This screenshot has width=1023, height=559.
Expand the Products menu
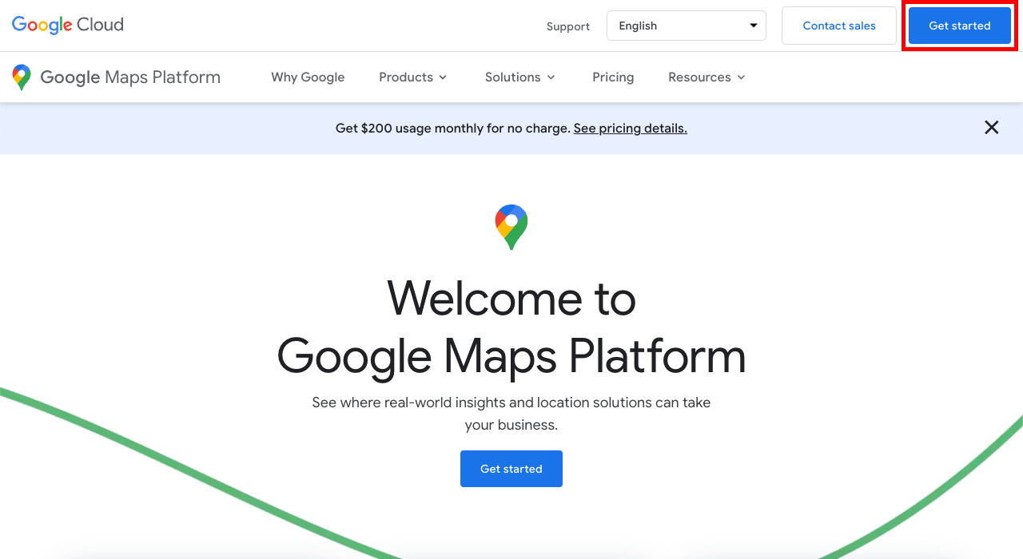pyautogui.click(x=413, y=77)
